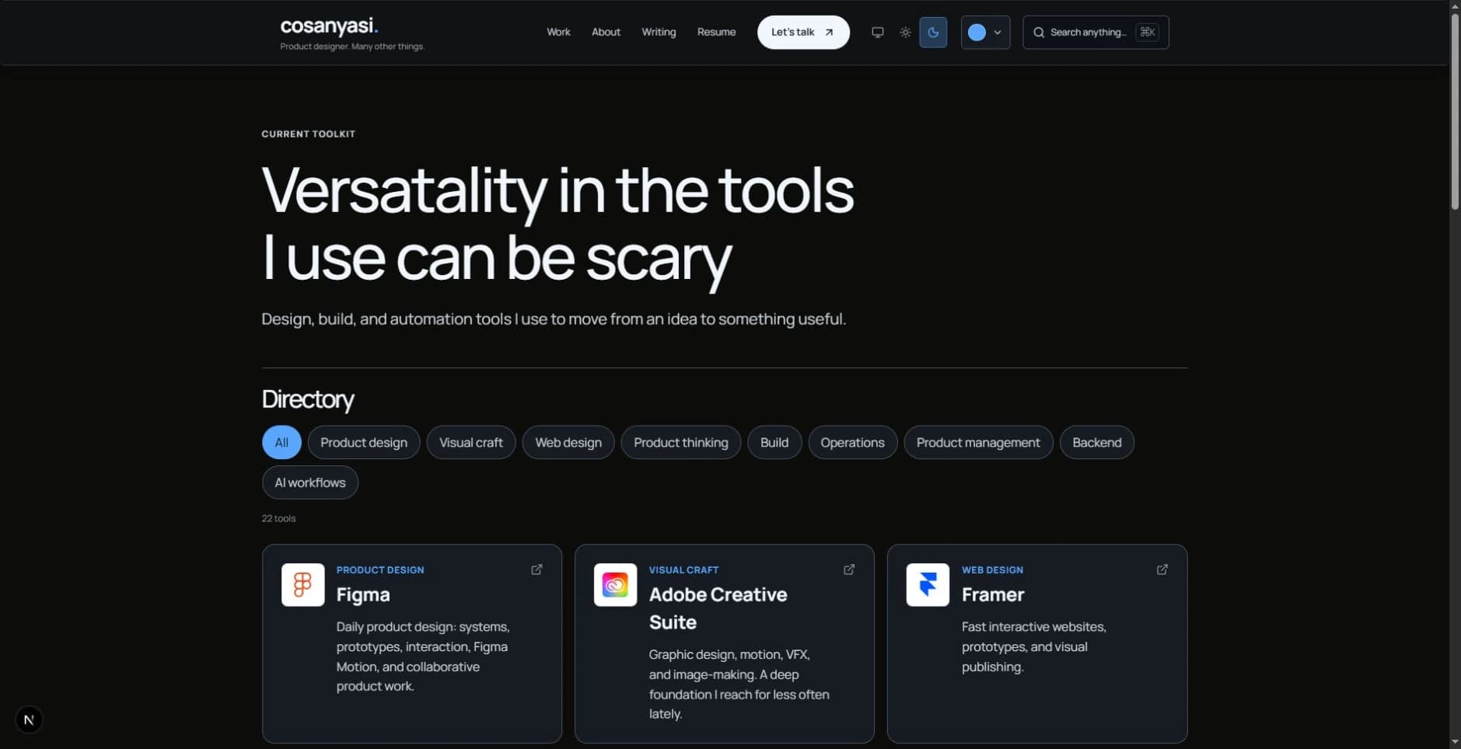Click the page vertical scrollbar thumb
Viewport: 1461px width, 749px height.
coord(1455,110)
